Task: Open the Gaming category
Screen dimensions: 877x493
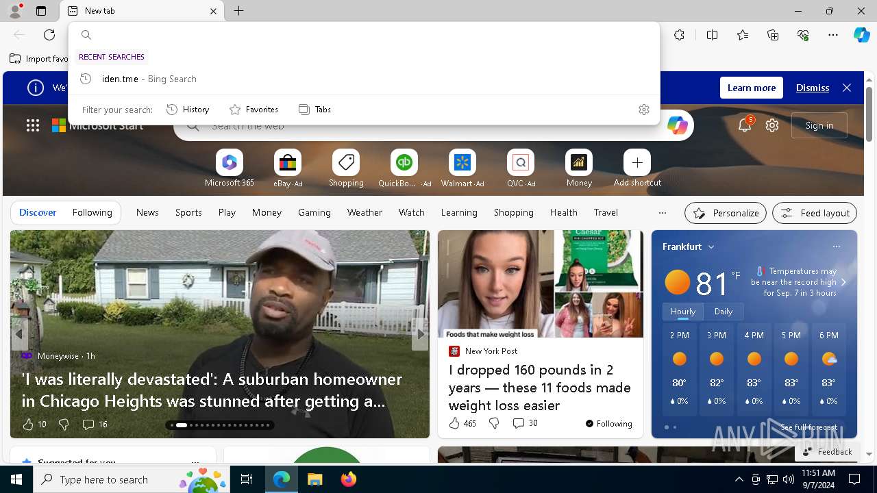Action: click(314, 212)
